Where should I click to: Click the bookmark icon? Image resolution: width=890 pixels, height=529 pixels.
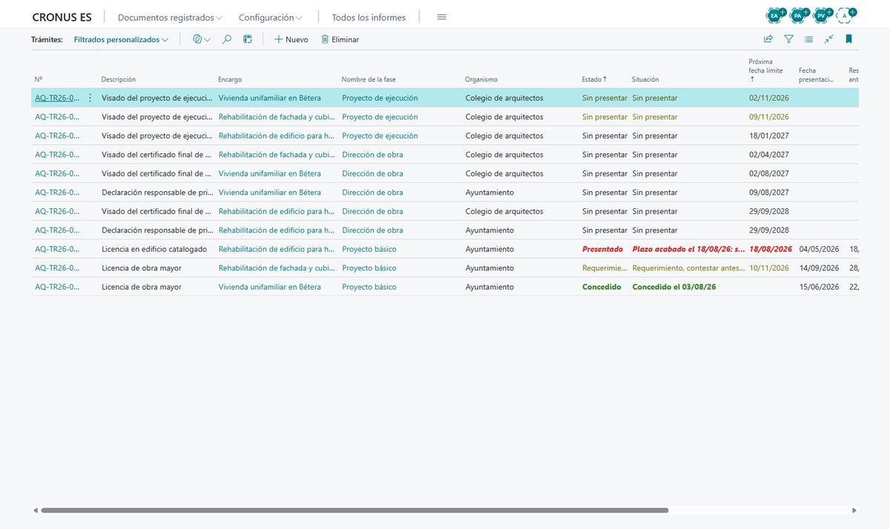tap(849, 39)
